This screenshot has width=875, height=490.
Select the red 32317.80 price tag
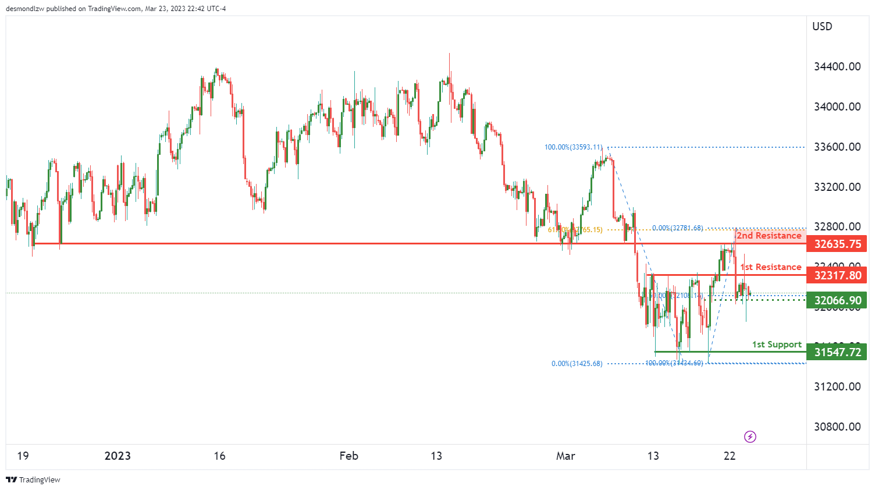click(837, 275)
